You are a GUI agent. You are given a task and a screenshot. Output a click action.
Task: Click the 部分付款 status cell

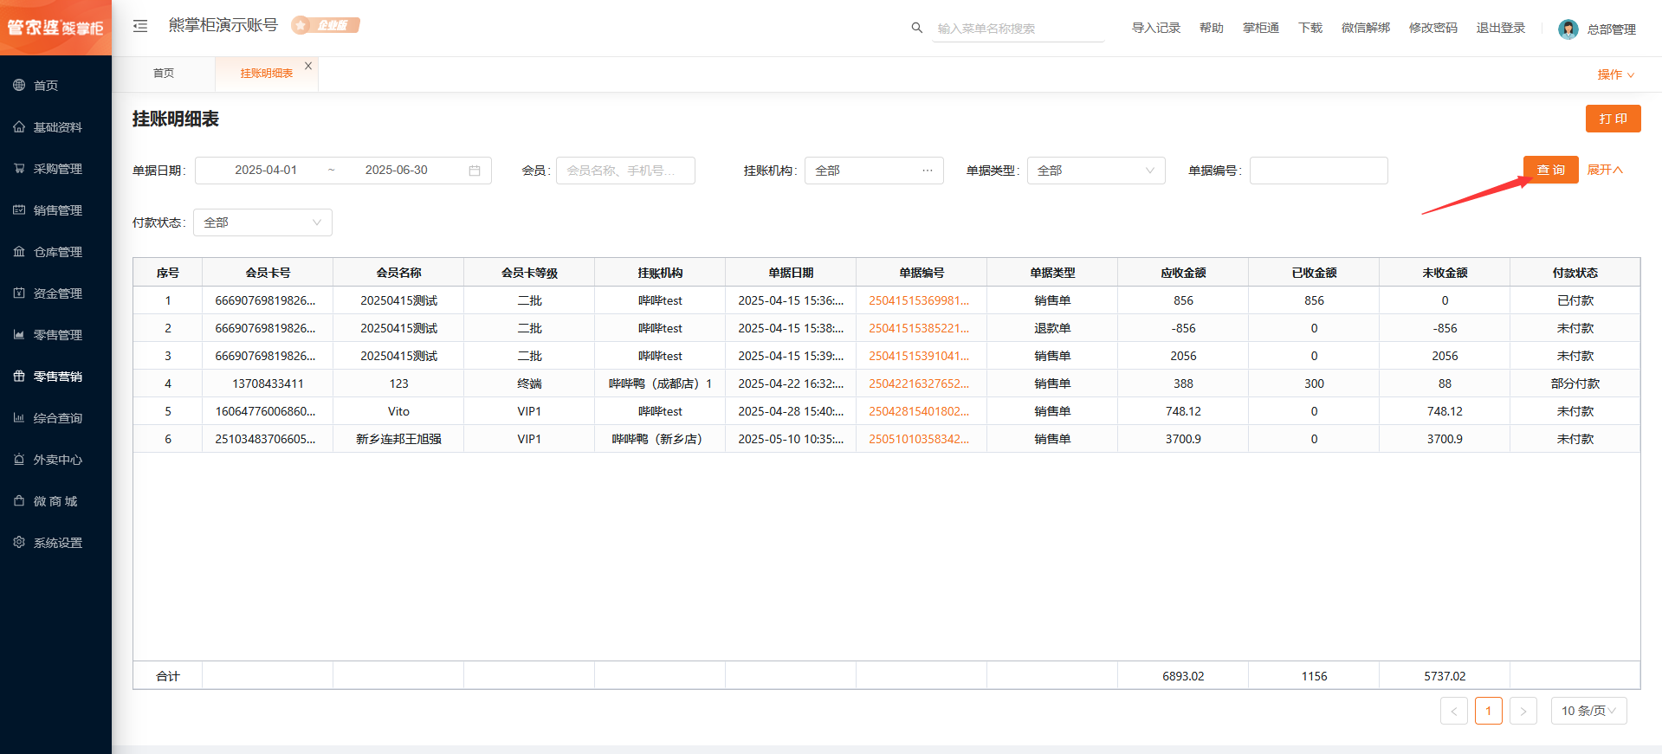1575,383
